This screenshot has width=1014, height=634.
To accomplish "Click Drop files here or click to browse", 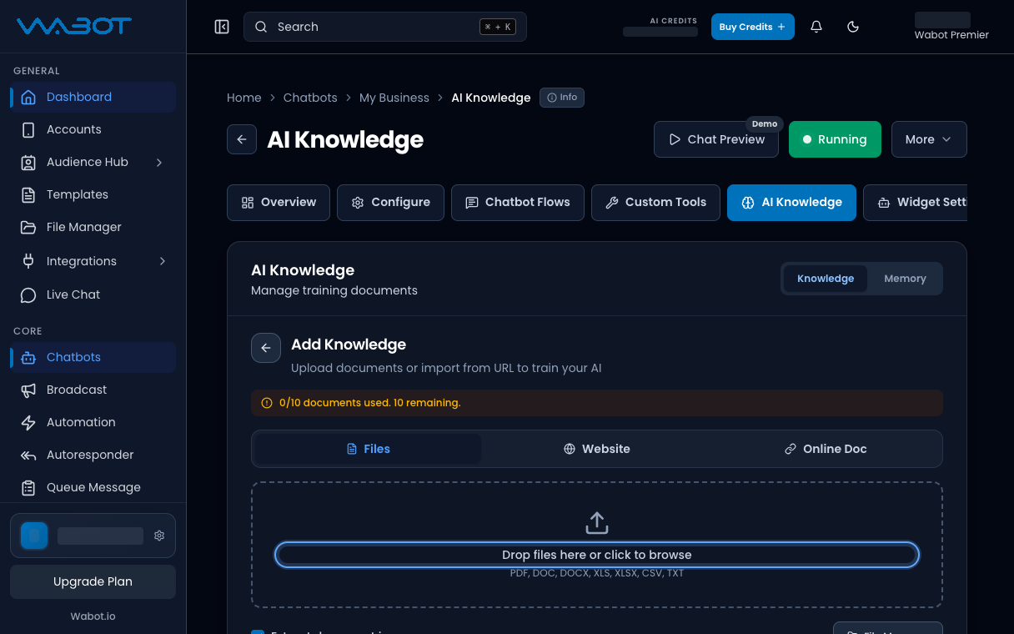I will (597, 555).
